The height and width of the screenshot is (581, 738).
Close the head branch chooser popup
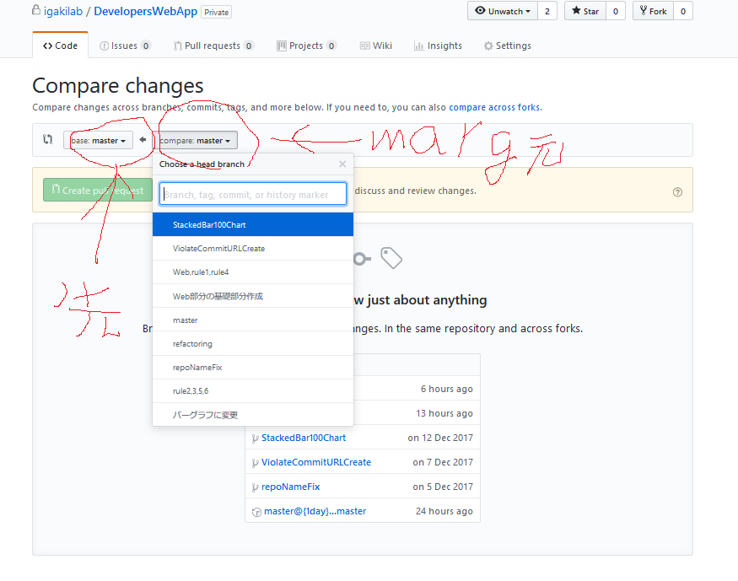pos(342,164)
